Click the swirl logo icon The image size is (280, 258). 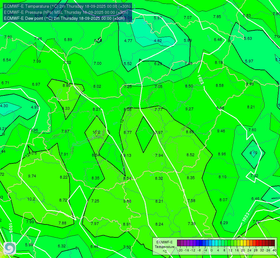10,248
